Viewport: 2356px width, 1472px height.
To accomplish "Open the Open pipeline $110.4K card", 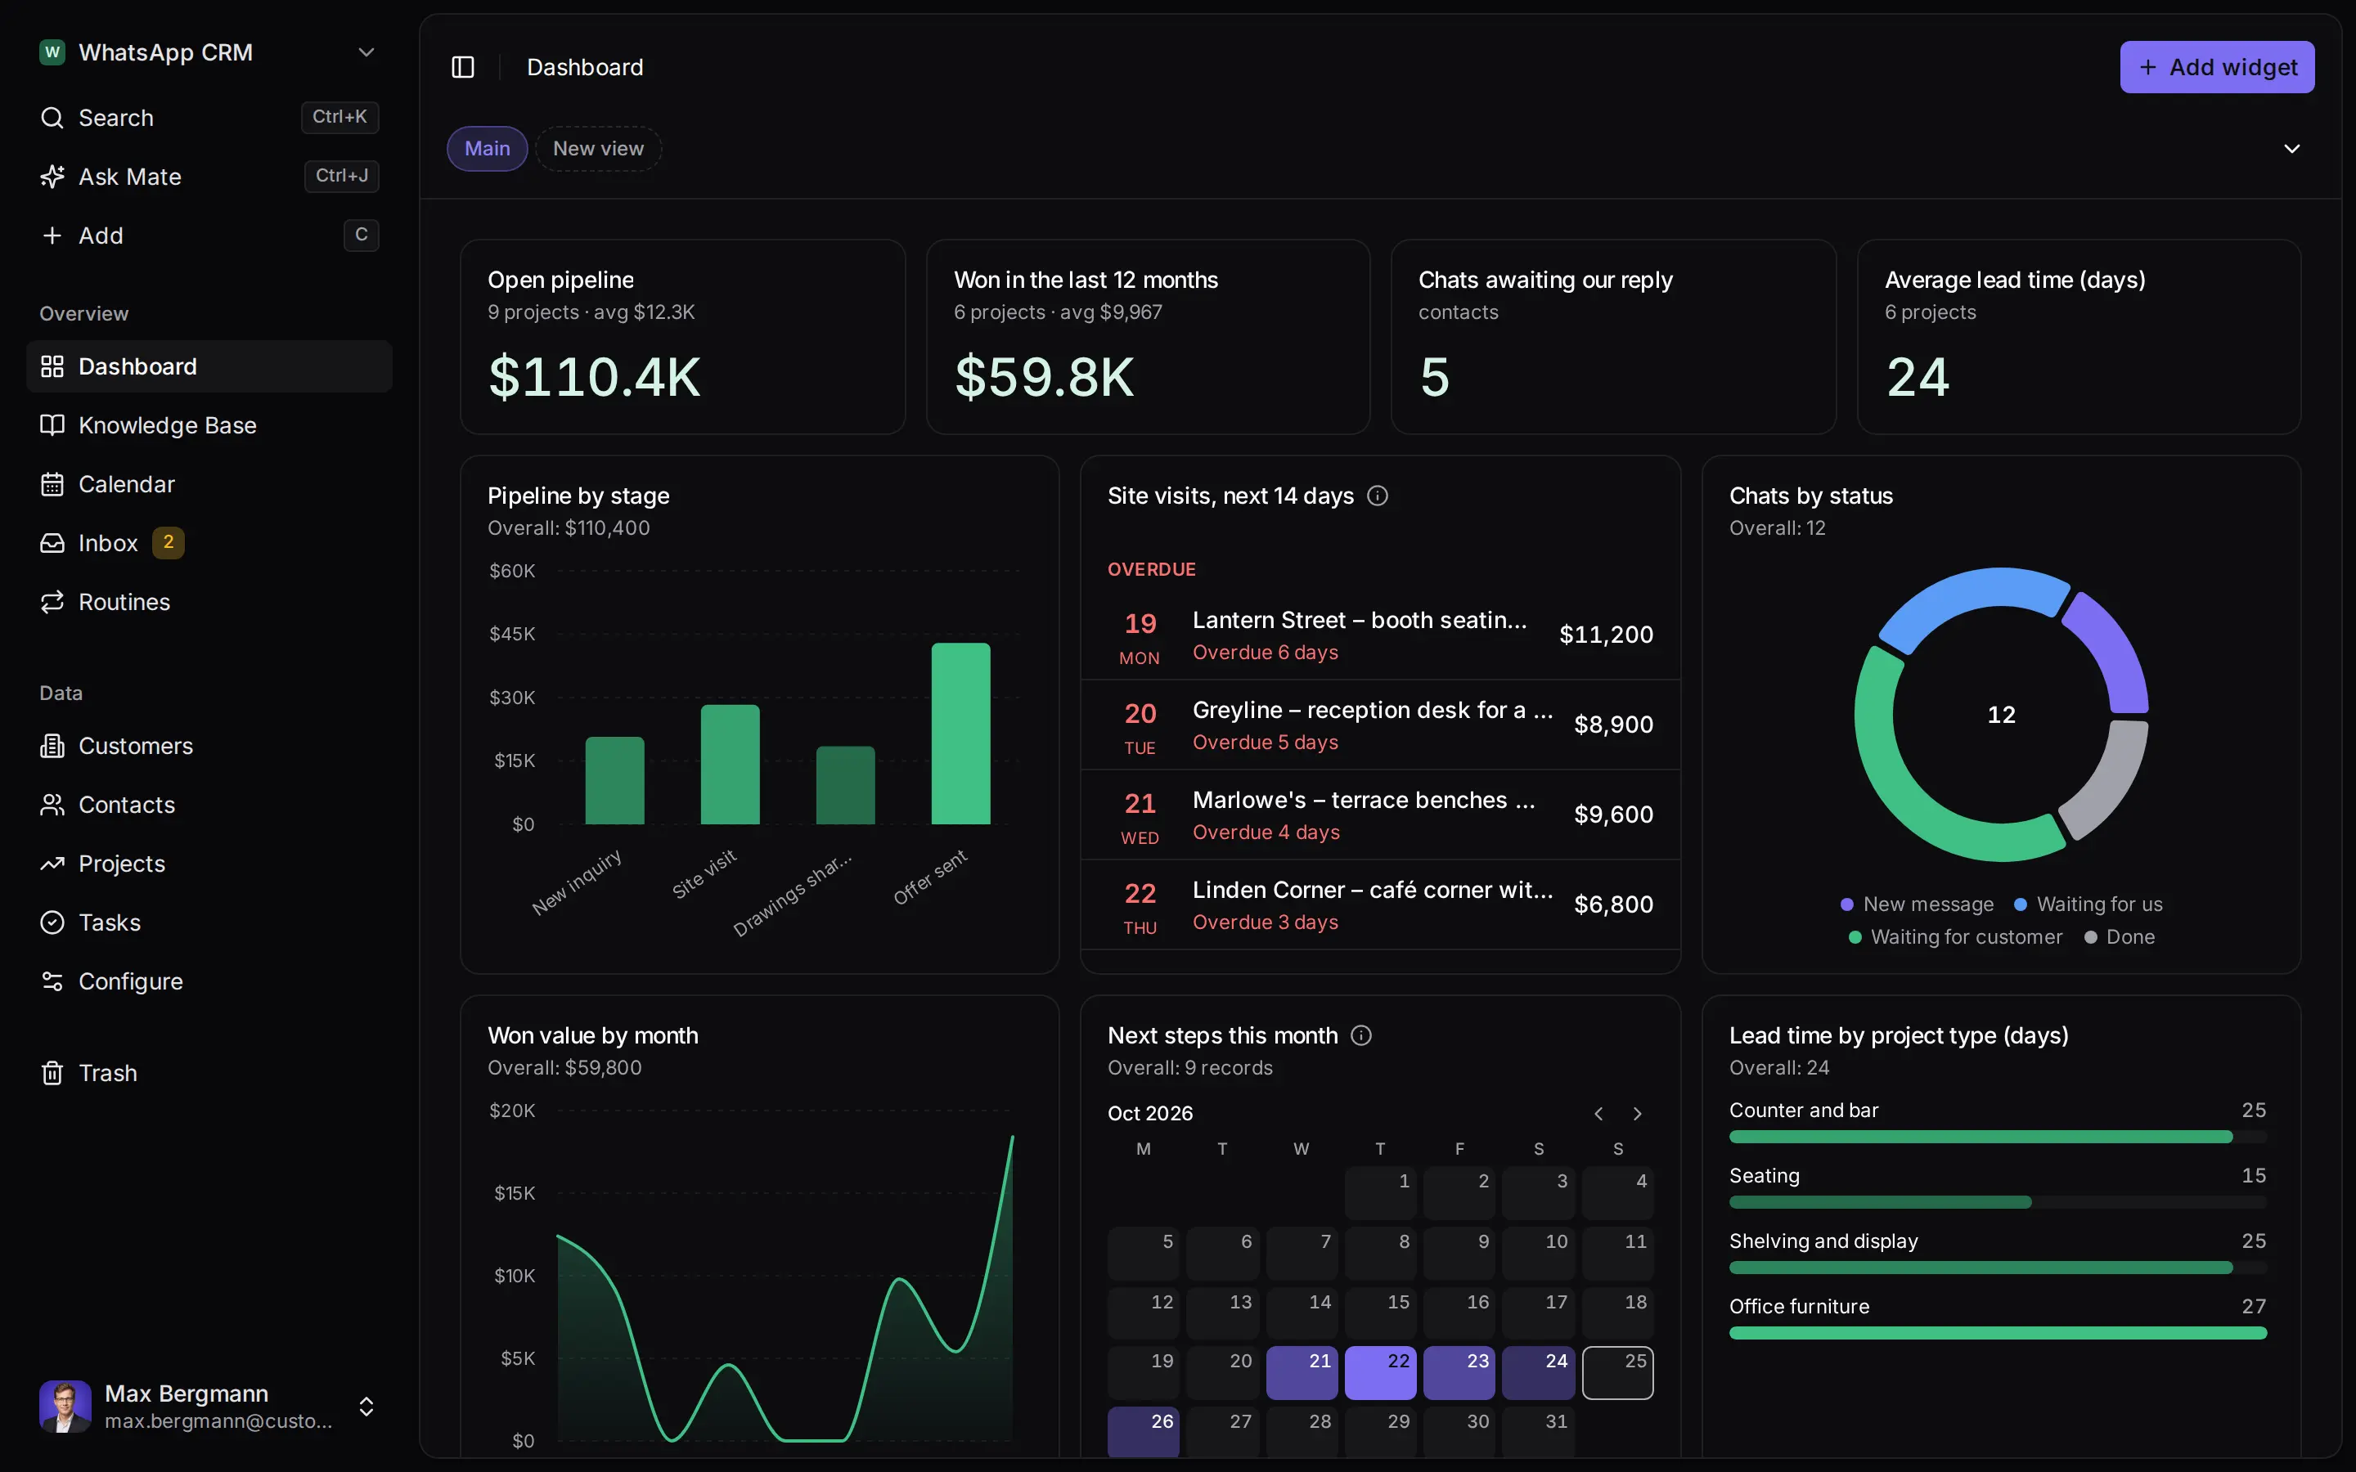I will [682, 337].
